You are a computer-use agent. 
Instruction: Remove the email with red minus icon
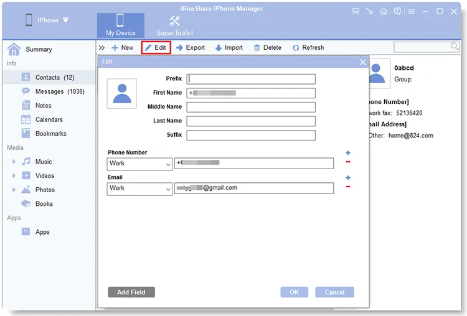coord(348,187)
